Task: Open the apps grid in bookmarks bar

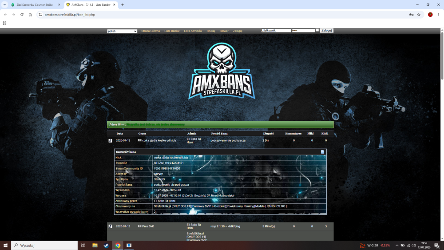Action: [x=4, y=23]
